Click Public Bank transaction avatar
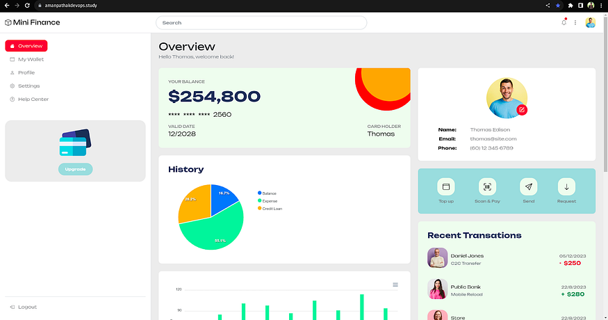This screenshot has height=320, width=608. tap(437, 289)
